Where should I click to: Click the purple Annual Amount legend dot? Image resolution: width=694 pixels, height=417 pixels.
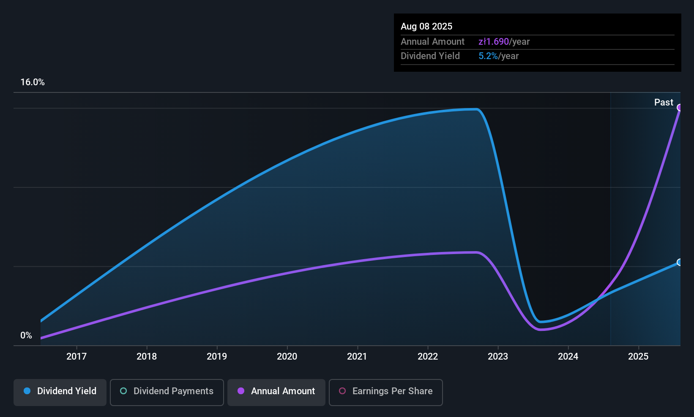(x=241, y=391)
